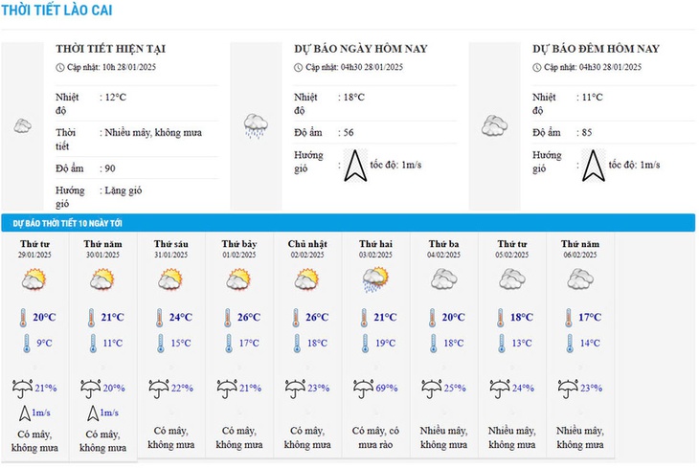This screenshot has height=468, width=699.
Task: Click the weather icon for 02/02/2025
Action: [x=307, y=279]
